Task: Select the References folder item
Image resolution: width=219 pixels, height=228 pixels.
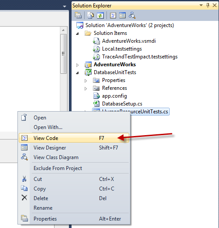Action: point(114,88)
